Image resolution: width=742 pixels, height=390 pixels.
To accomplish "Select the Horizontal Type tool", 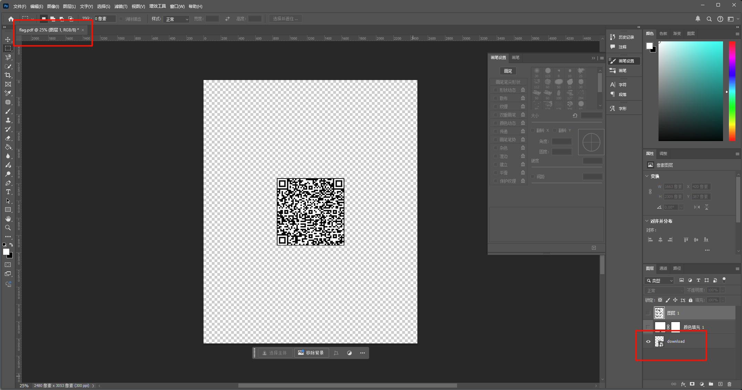I will coord(8,192).
